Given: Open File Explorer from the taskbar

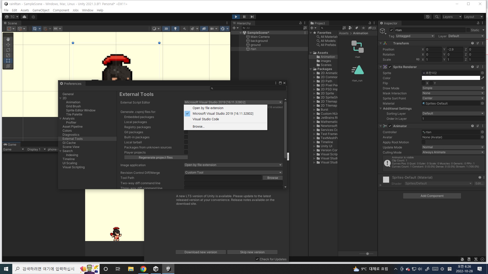Looking at the screenshot, I should 131,269.
